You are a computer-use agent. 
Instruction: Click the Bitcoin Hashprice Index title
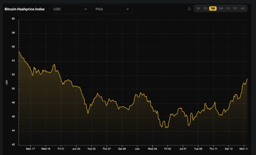[25, 9]
